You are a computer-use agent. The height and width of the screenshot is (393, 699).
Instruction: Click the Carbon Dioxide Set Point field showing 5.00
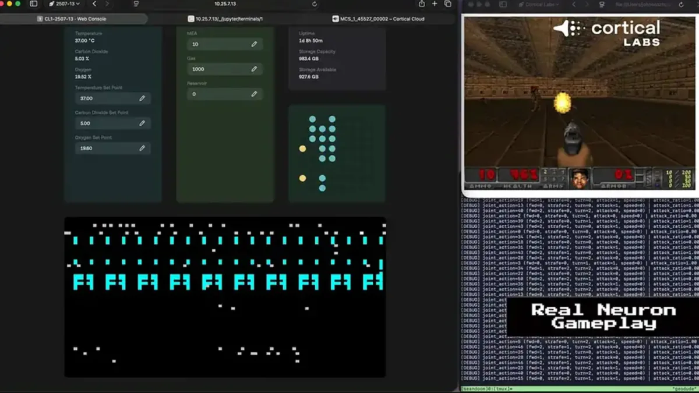pos(112,123)
